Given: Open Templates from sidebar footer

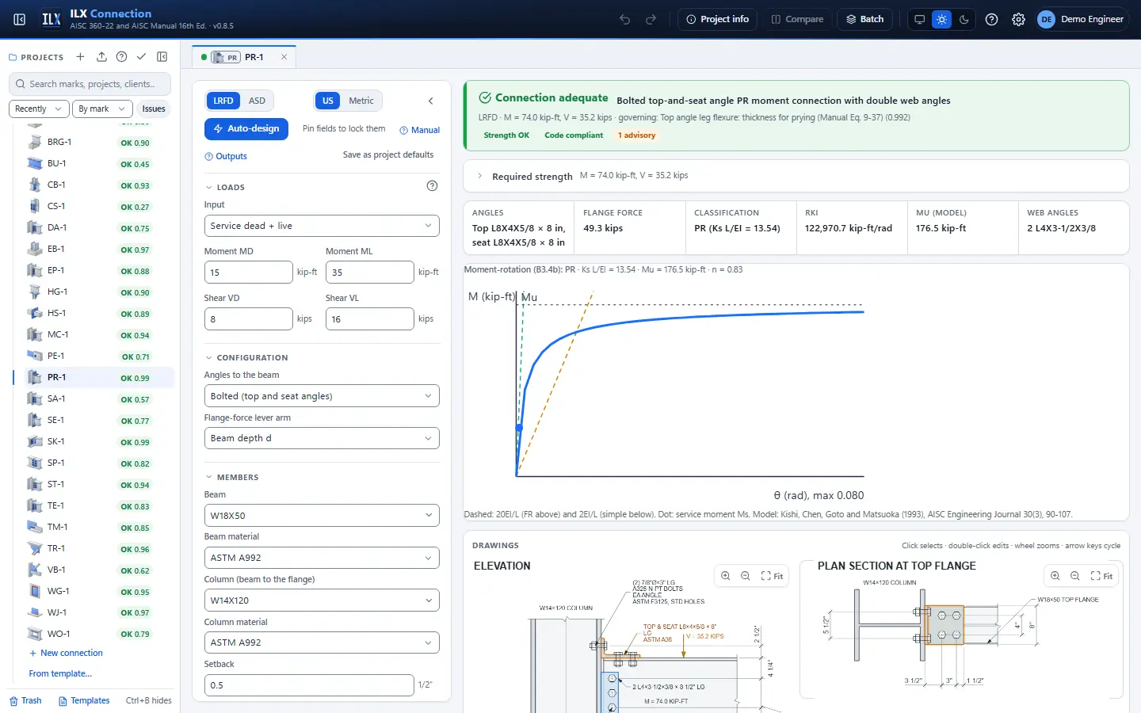Looking at the screenshot, I should [84, 700].
